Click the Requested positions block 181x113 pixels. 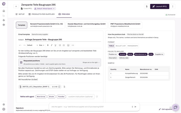point(60,62)
